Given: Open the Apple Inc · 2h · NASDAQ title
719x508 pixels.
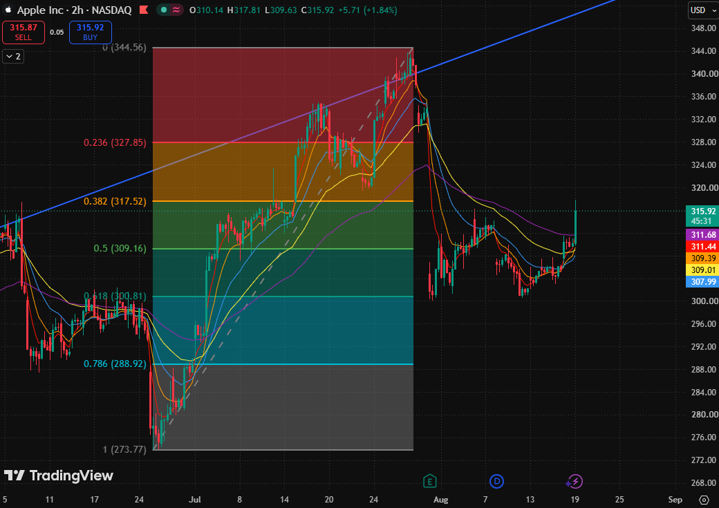Looking at the screenshot, I should (74, 10).
